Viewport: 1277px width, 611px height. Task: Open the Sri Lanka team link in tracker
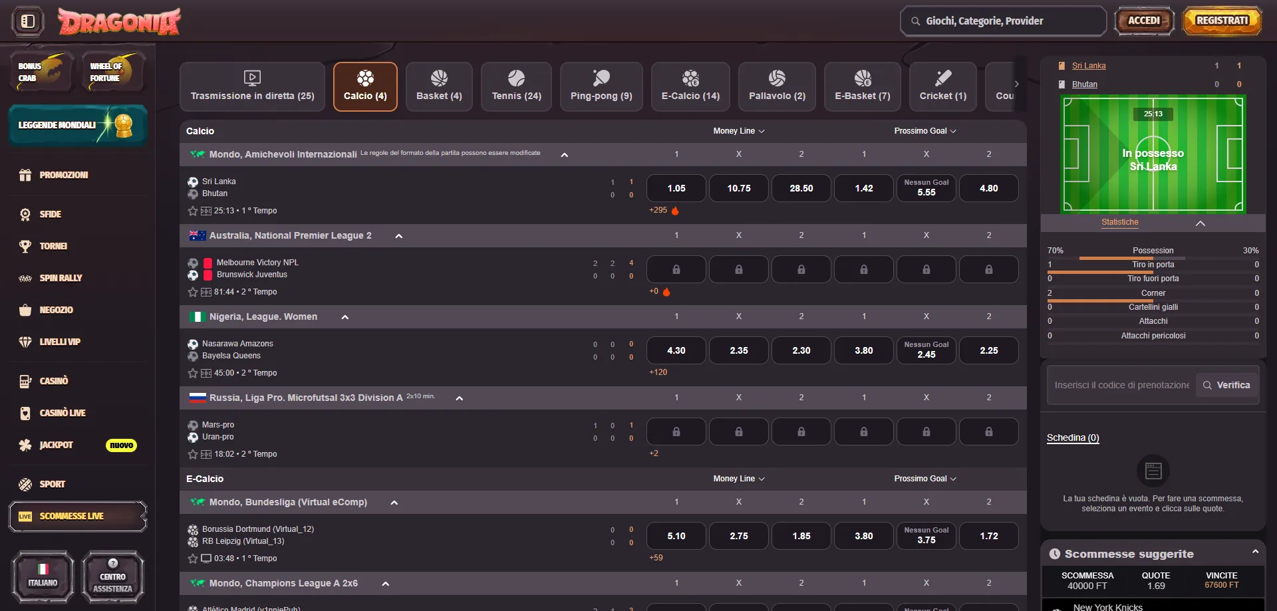pyautogui.click(x=1089, y=66)
